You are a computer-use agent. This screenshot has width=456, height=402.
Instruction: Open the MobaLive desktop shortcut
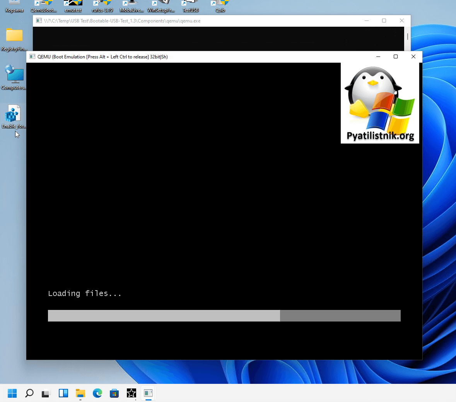pos(132,7)
